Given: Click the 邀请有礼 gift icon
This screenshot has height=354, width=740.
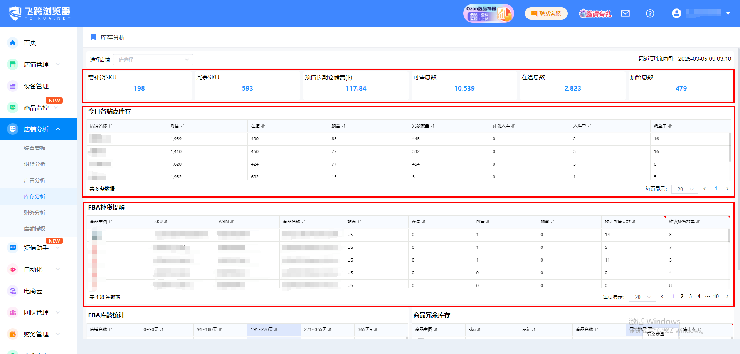Looking at the screenshot, I should click(595, 14).
